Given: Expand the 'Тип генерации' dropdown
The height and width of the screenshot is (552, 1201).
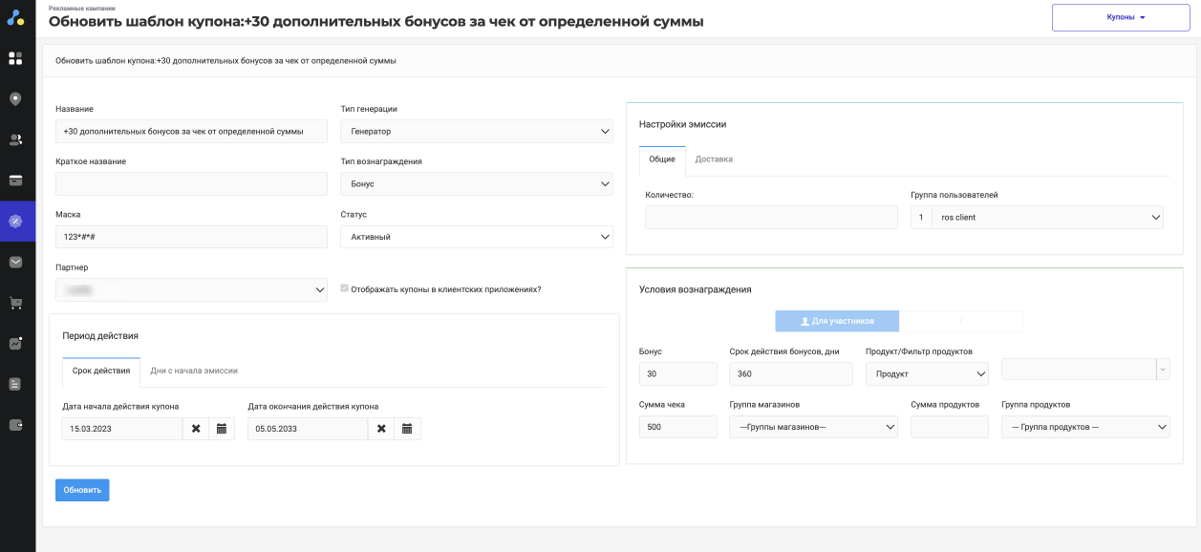Looking at the screenshot, I should click(x=476, y=131).
